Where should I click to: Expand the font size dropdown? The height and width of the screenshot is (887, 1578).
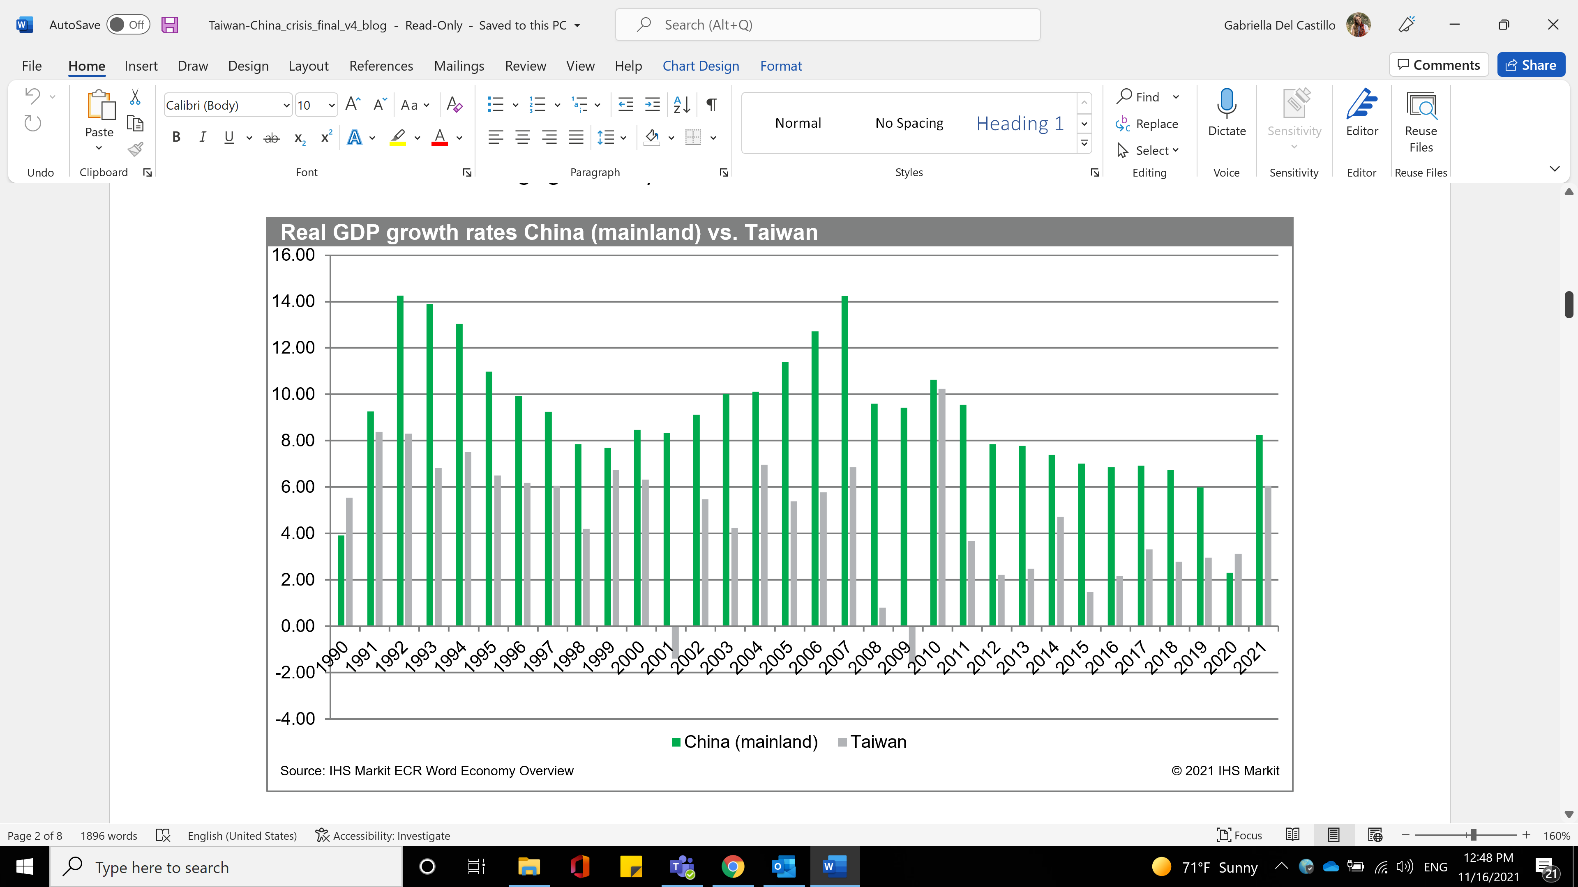pyautogui.click(x=331, y=105)
